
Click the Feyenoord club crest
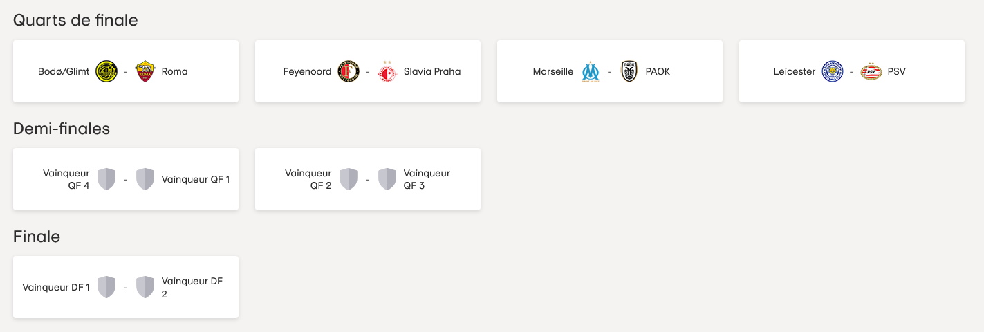coord(349,71)
